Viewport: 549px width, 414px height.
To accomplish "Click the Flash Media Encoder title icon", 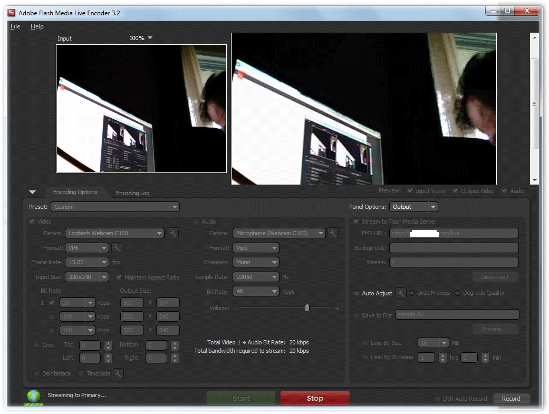I will 12,13.
